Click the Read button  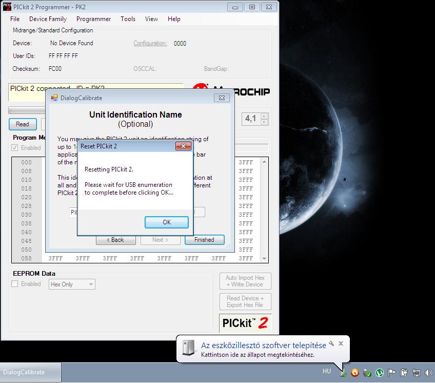pyautogui.click(x=23, y=124)
